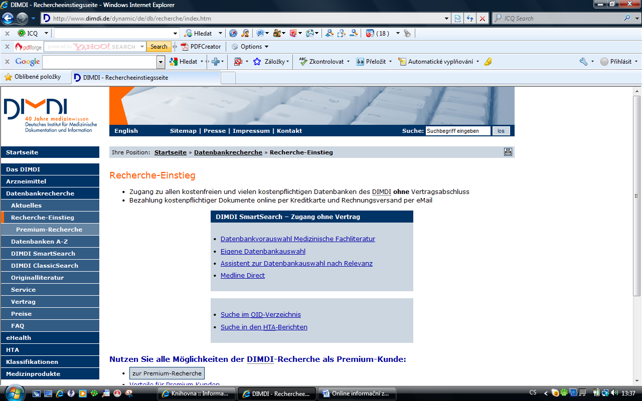The width and height of the screenshot is (642, 401).
Task: Click Zkontrolovat spell check button
Action: click(x=323, y=62)
